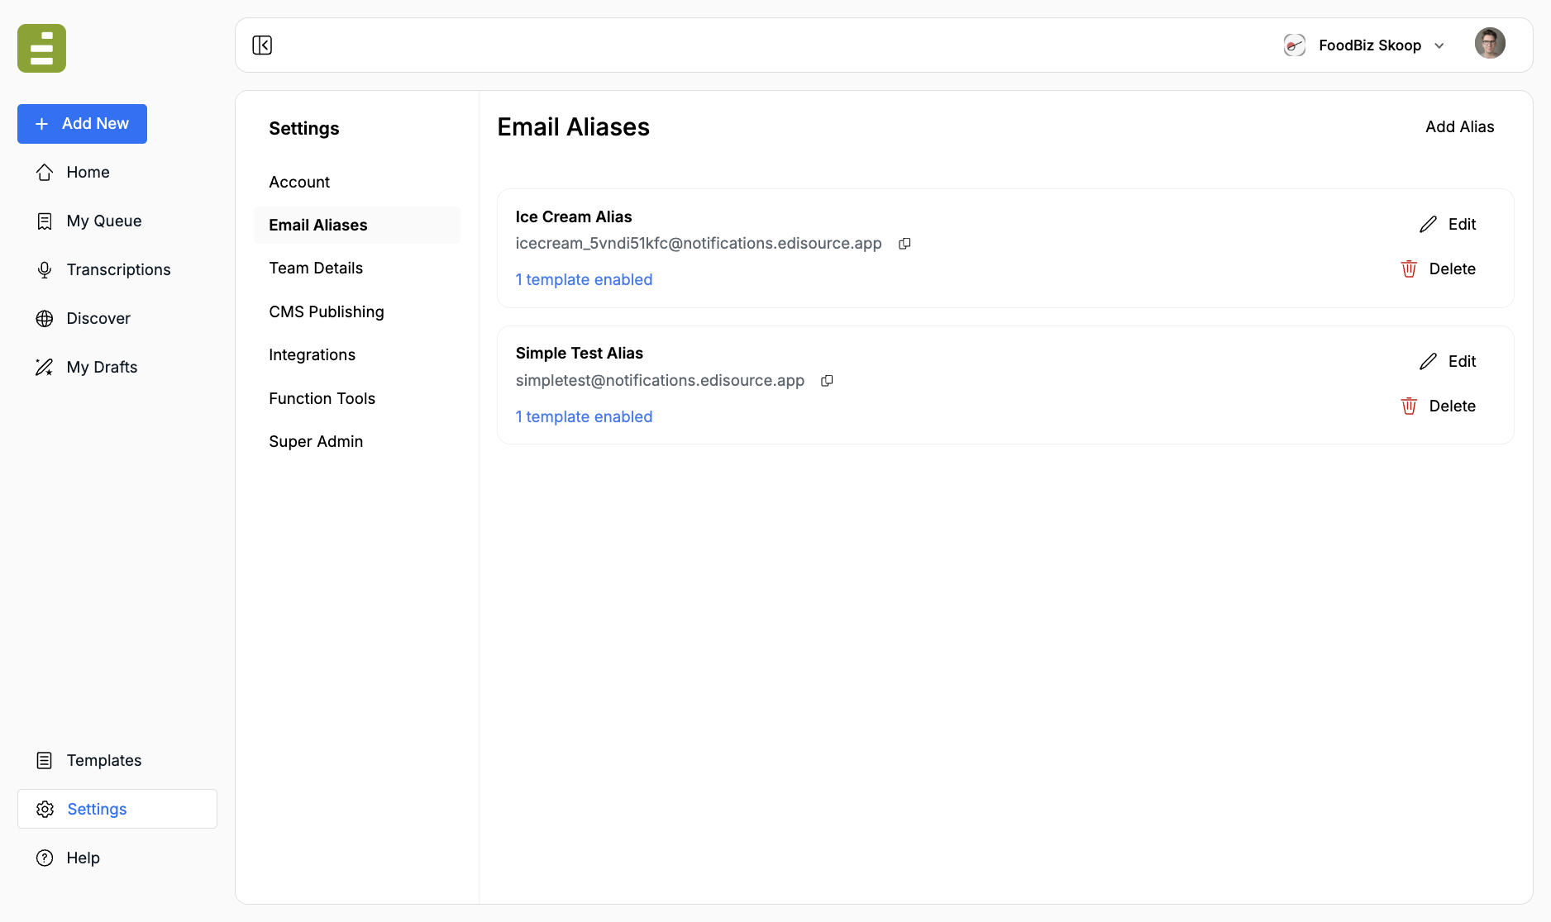Open Super Admin settings

316,442
